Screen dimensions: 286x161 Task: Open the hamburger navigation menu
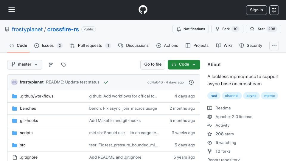pyautogui.click(x=12, y=10)
